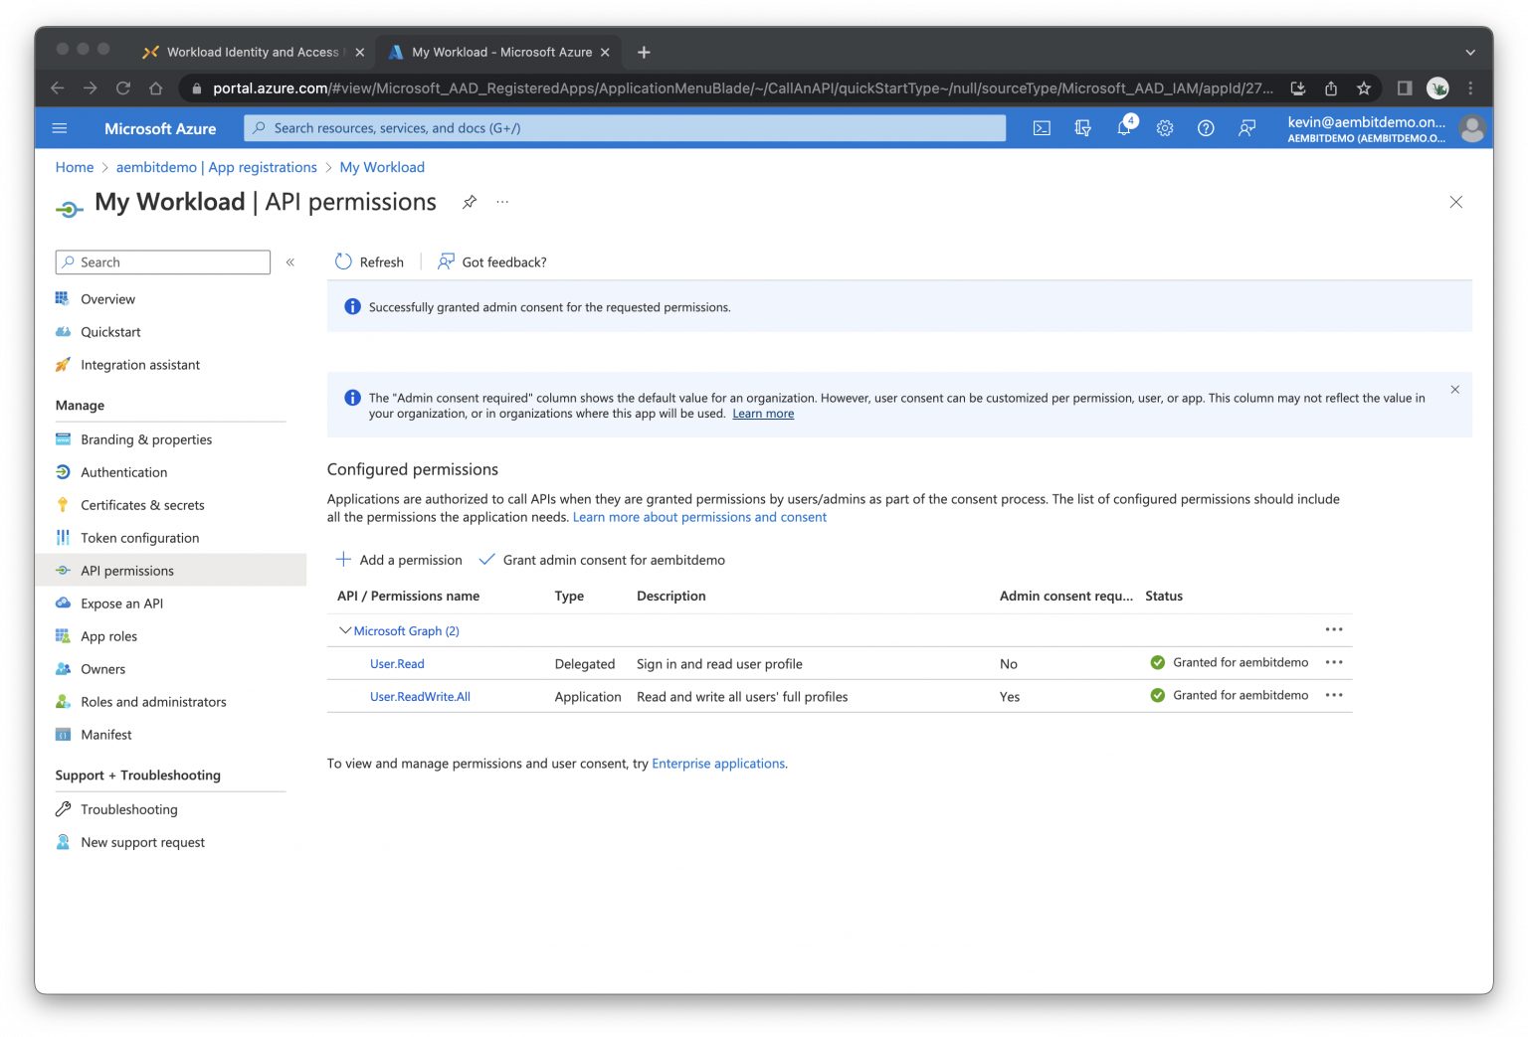Close the My Workload browser tab
The height and width of the screenshot is (1037, 1528).
click(x=605, y=52)
